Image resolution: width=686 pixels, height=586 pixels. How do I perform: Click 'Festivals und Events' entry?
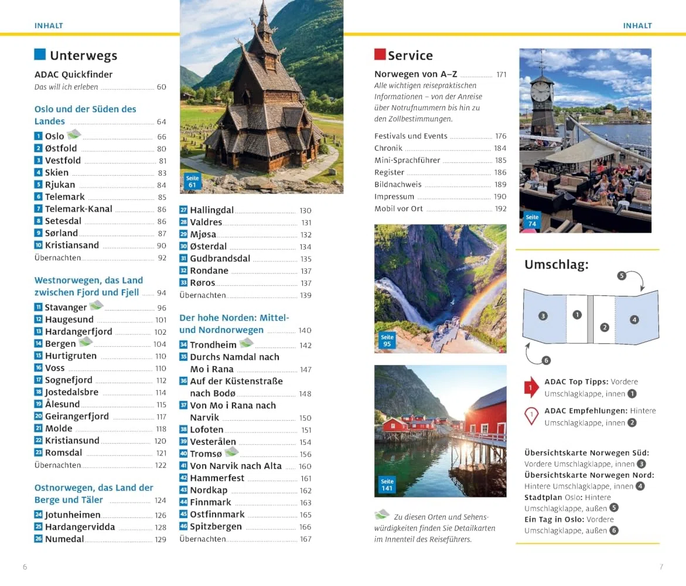[x=441, y=136]
